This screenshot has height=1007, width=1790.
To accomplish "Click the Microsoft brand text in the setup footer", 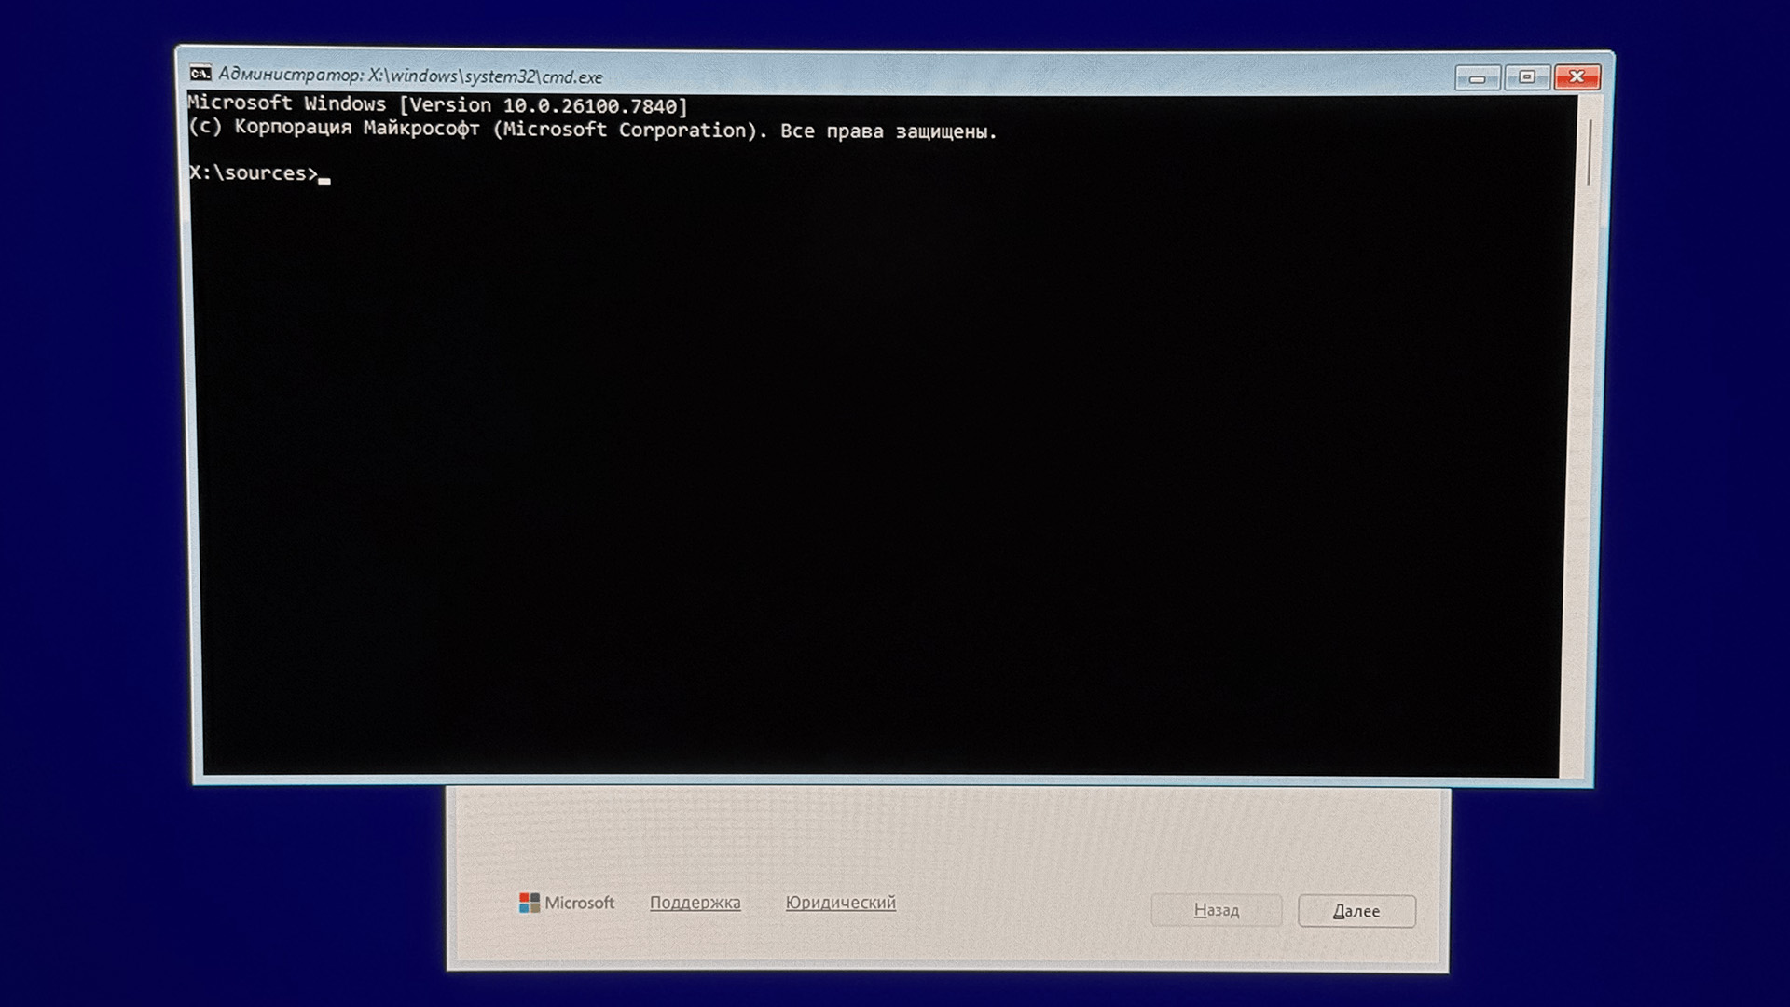I will coord(579,903).
